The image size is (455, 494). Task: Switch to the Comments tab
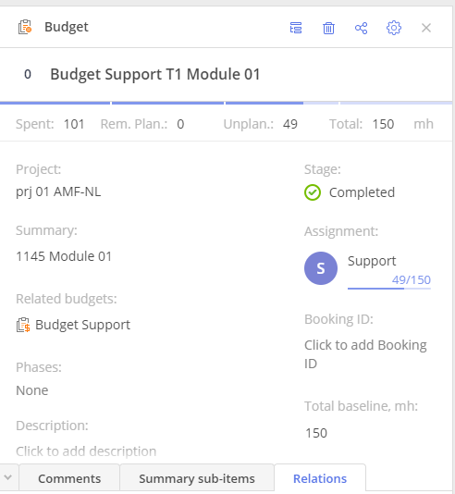coord(69,478)
